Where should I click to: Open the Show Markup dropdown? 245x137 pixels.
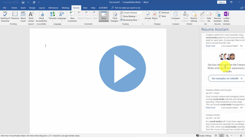tap(130, 16)
